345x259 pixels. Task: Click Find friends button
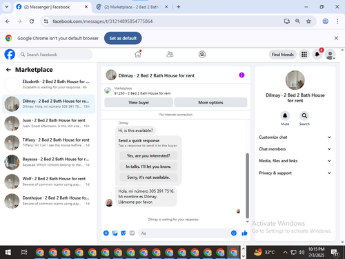[x=283, y=55]
